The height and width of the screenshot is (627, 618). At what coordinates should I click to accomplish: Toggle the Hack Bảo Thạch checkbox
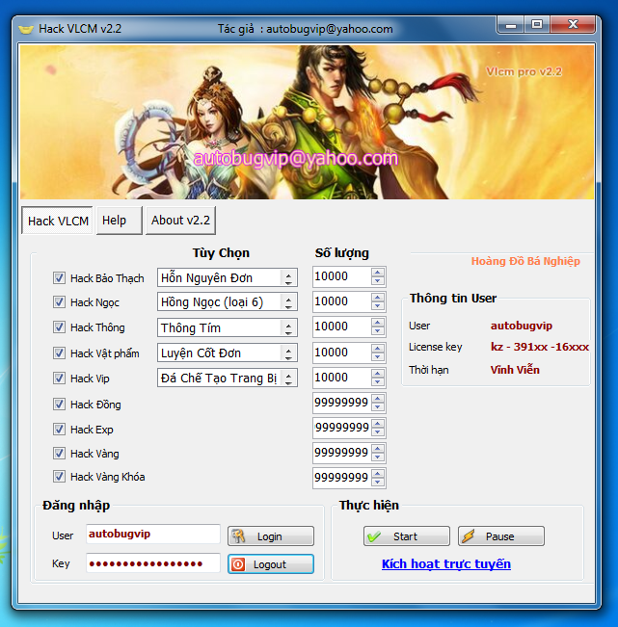click(59, 278)
